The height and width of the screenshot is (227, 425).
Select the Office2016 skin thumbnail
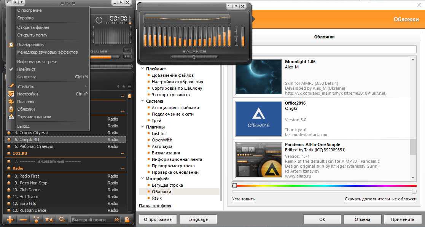pos(259,119)
